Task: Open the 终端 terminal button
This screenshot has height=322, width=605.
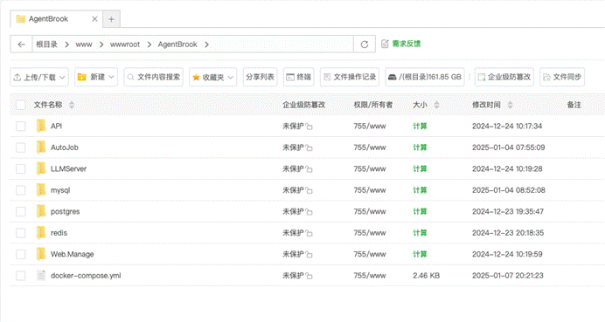Action: [299, 77]
